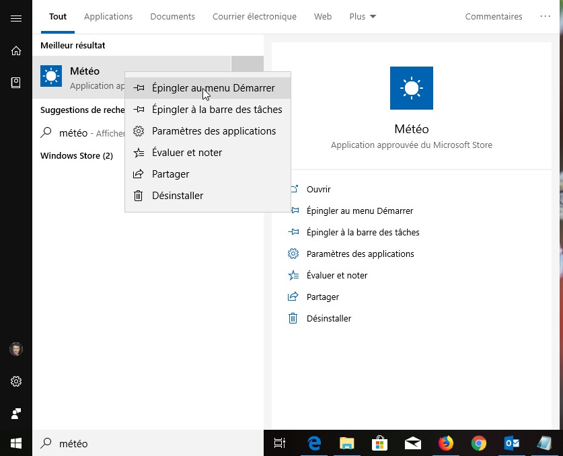Switch to the Courrier électronique tab
The width and height of the screenshot is (563, 456).
pyautogui.click(x=254, y=17)
